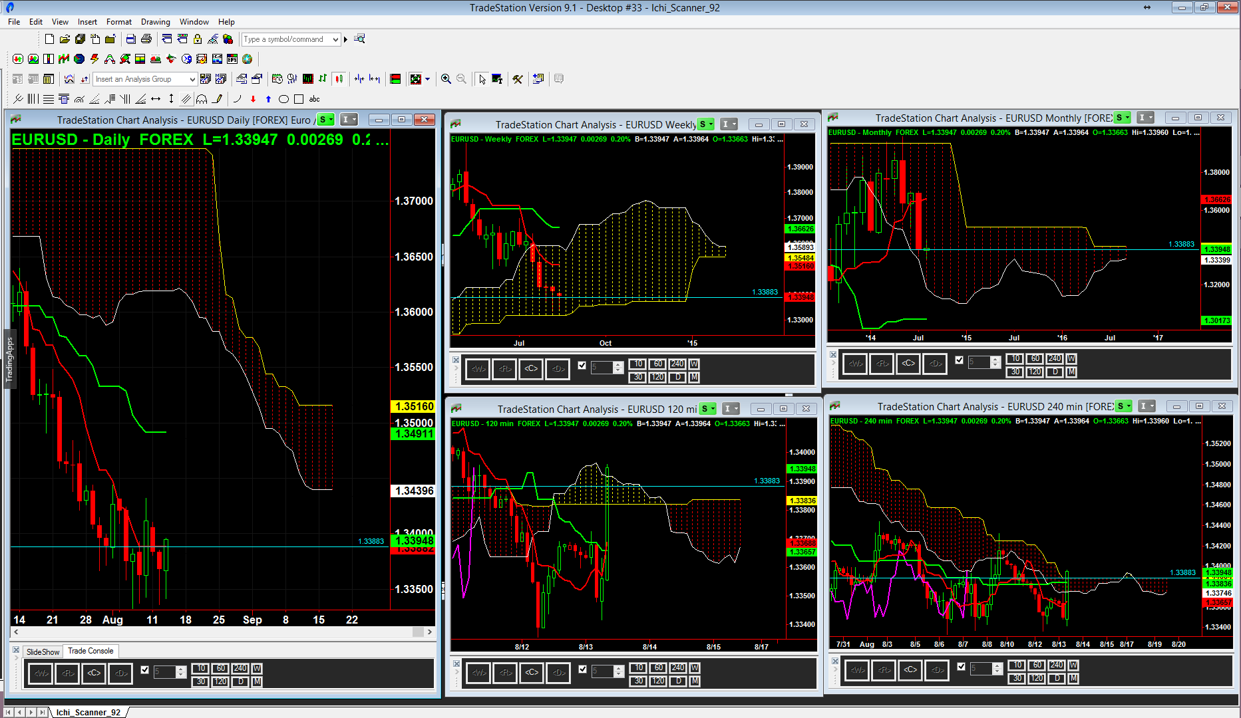Click the globe icon on second toolbar row
The width and height of the screenshot is (1241, 718).
248,59
